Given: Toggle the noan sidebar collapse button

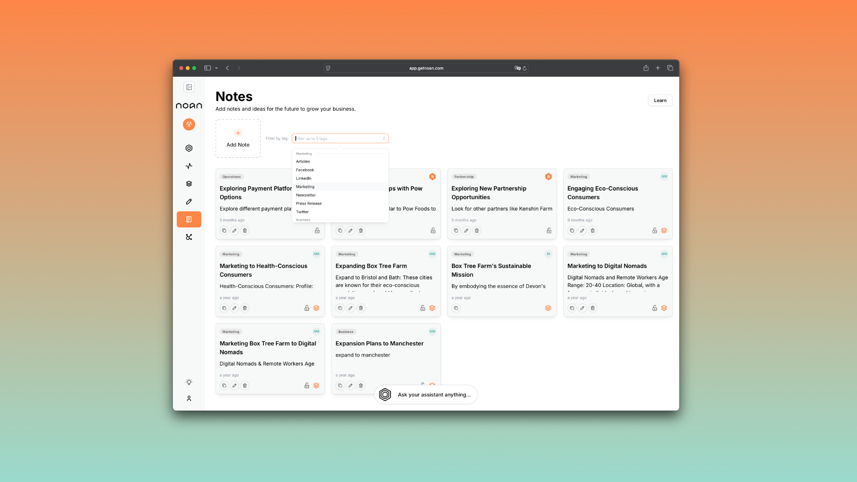Looking at the screenshot, I should point(189,87).
